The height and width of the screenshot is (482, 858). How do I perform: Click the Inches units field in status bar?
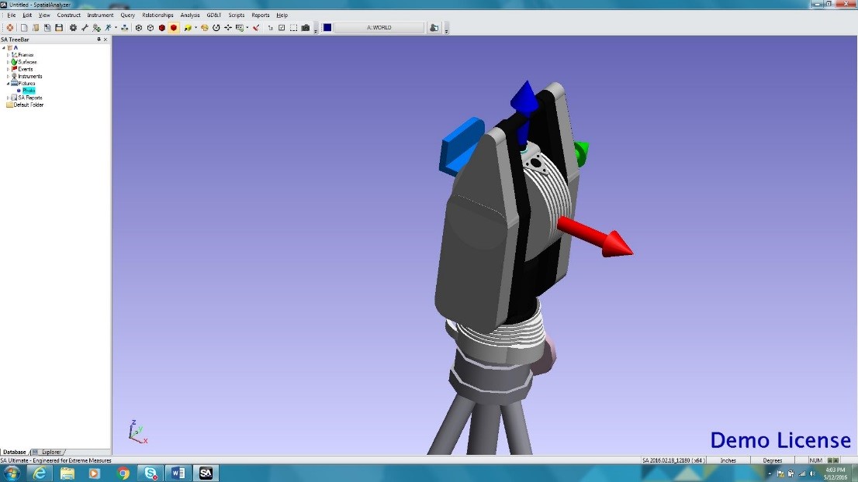728,460
